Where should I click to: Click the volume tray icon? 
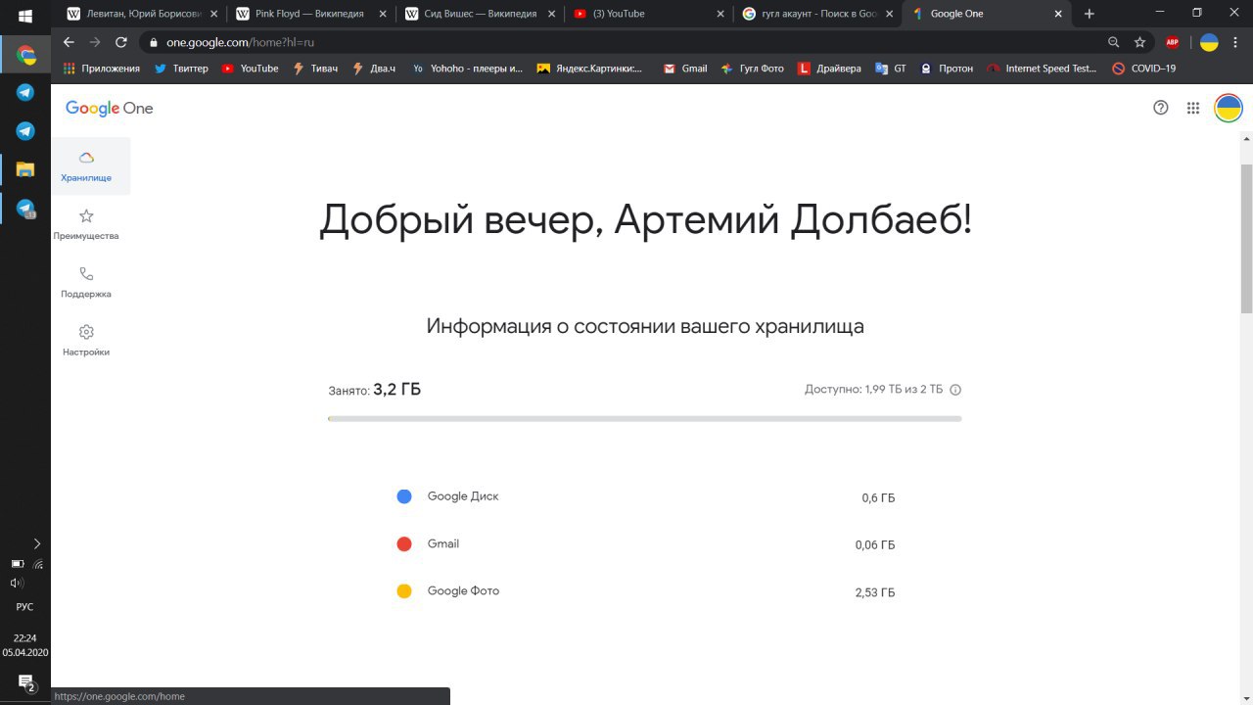pyautogui.click(x=17, y=583)
